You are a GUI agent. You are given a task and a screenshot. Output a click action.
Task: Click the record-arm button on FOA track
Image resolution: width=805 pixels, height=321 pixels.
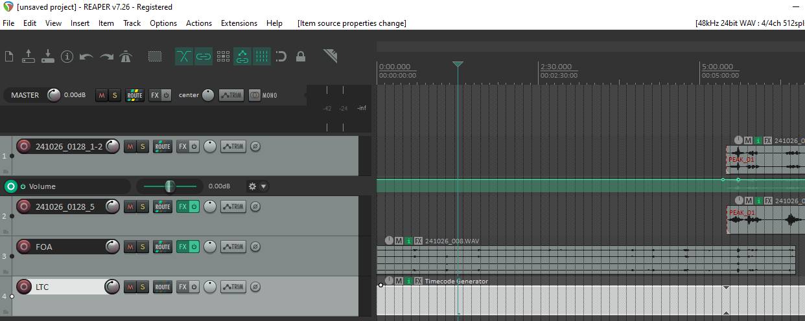[24, 247]
